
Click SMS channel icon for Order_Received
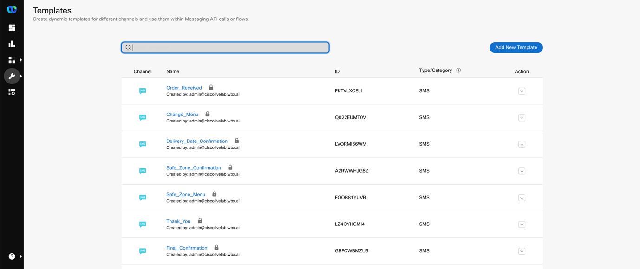click(x=143, y=91)
